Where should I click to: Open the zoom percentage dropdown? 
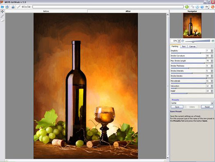pyautogui.click(x=179, y=41)
